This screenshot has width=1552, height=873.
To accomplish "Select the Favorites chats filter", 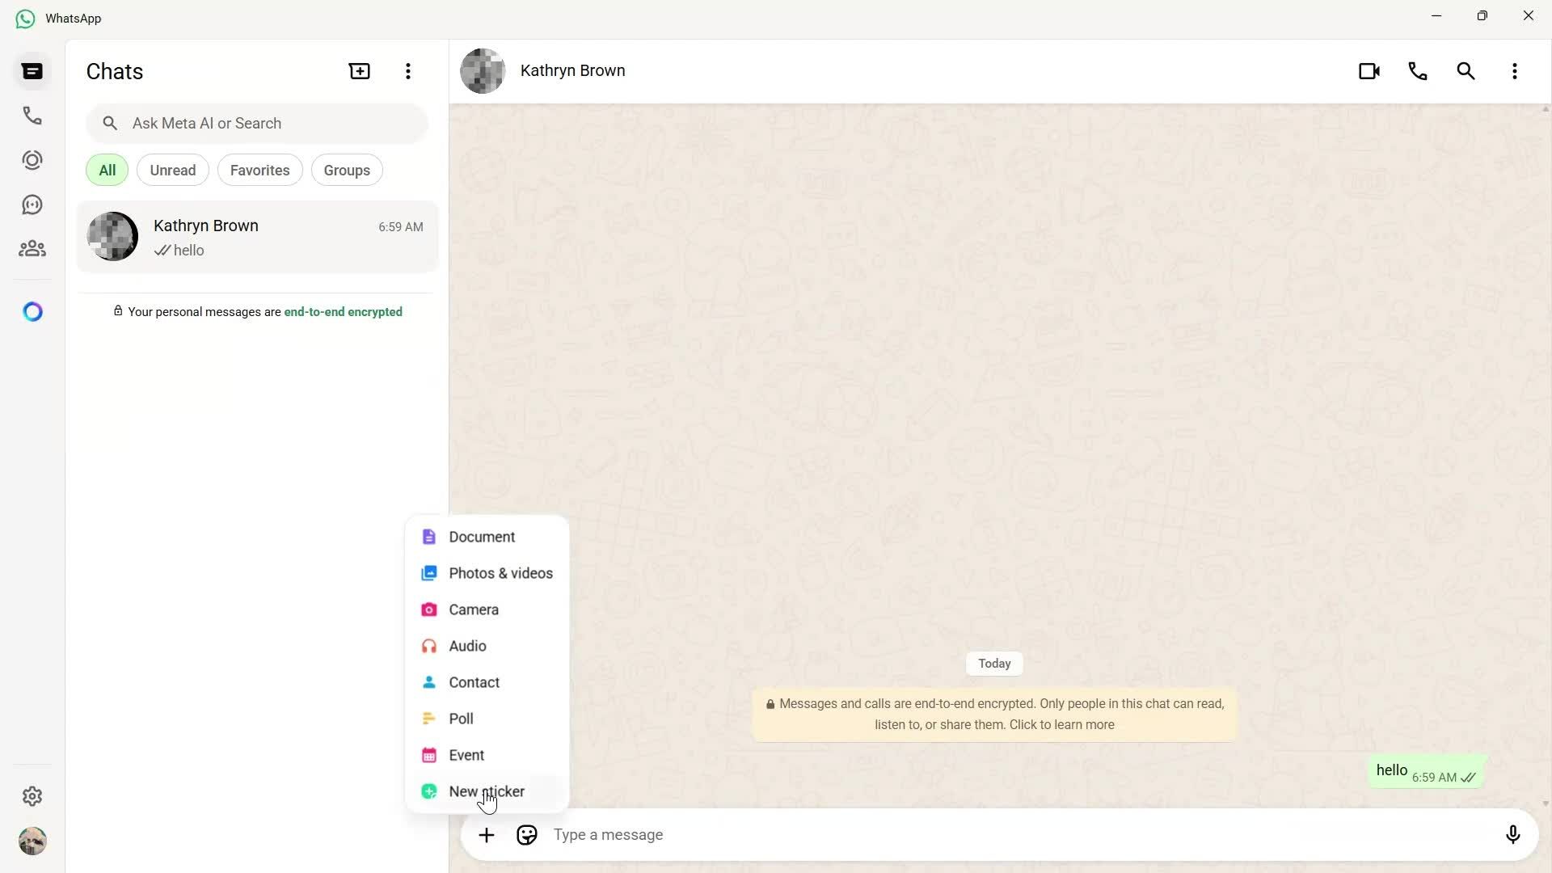I will [x=259, y=170].
